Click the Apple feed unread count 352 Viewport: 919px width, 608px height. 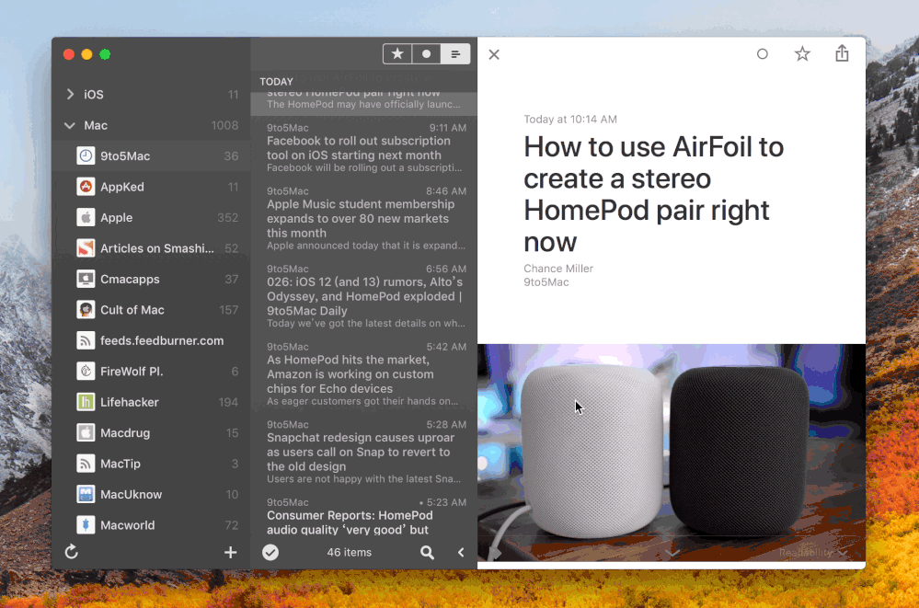(227, 217)
